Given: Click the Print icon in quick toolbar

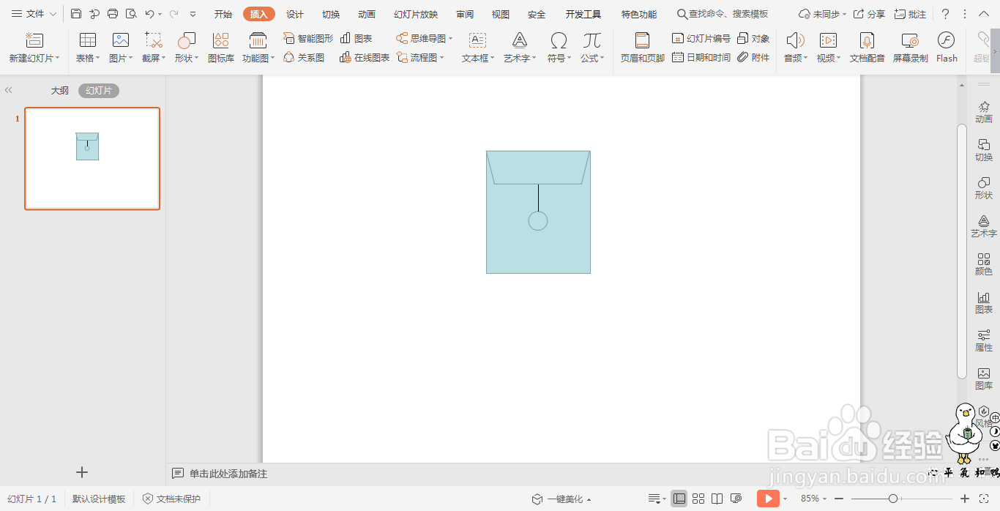Looking at the screenshot, I should coord(113,14).
